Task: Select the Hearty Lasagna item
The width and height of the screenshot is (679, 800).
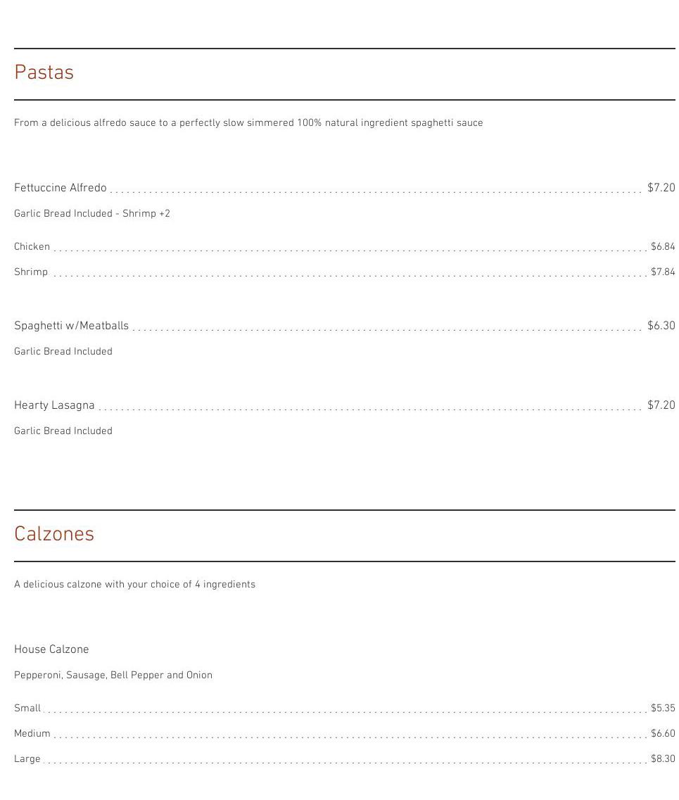Action: [54, 405]
